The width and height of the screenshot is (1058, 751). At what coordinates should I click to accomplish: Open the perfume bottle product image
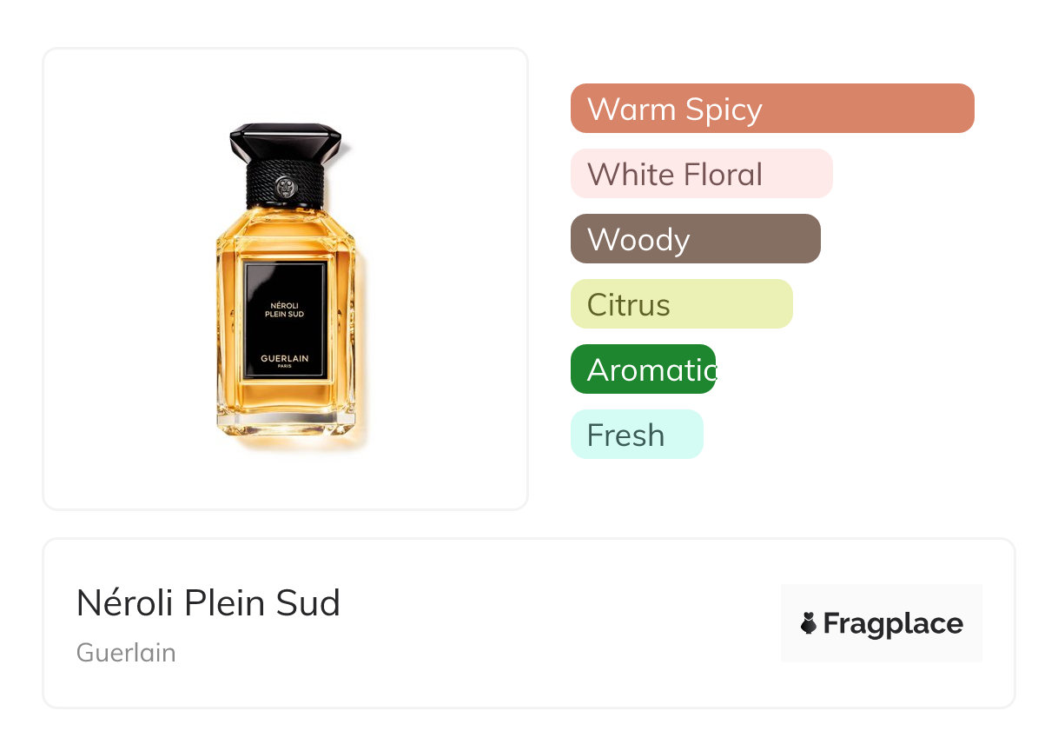(x=285, y=287)
